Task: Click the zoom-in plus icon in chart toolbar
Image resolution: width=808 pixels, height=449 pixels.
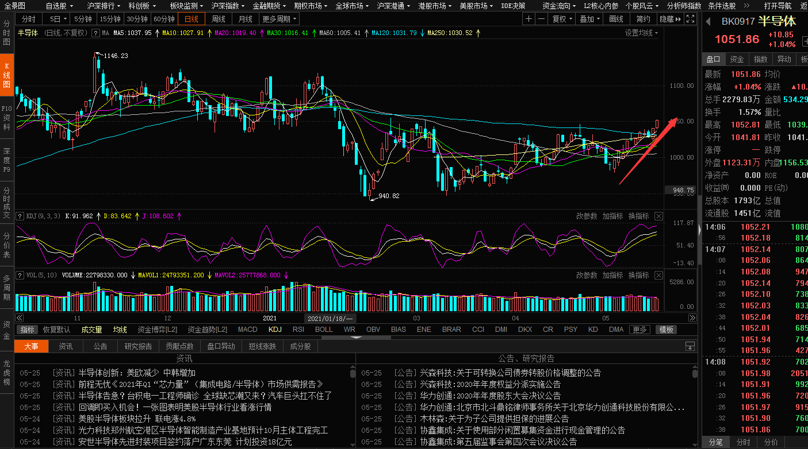Action: coord(529,19)
